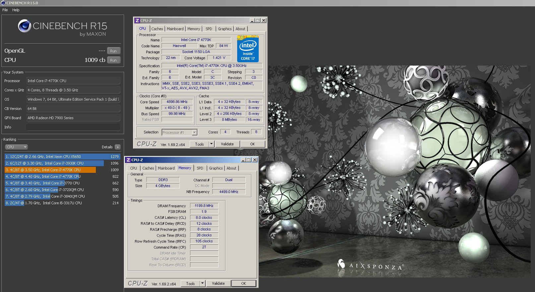Click the CPU-Z title bar icon in the upper window
The image size is (535, 292).
(137, 21)
